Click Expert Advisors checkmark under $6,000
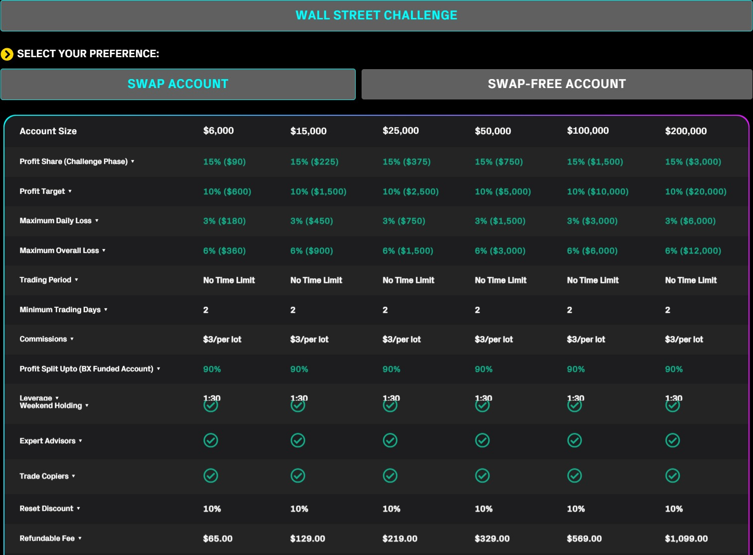Screen dimensions: 753x555 (x=211, y=440)
